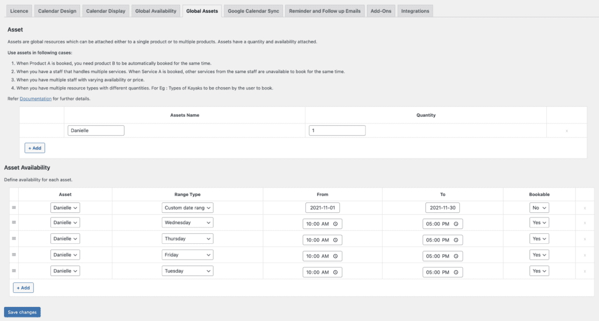Image resolution: width=599 pixels, height=321 pixels.
Task: Click the drag handle of the Thursday row
Action: point(14,239)
